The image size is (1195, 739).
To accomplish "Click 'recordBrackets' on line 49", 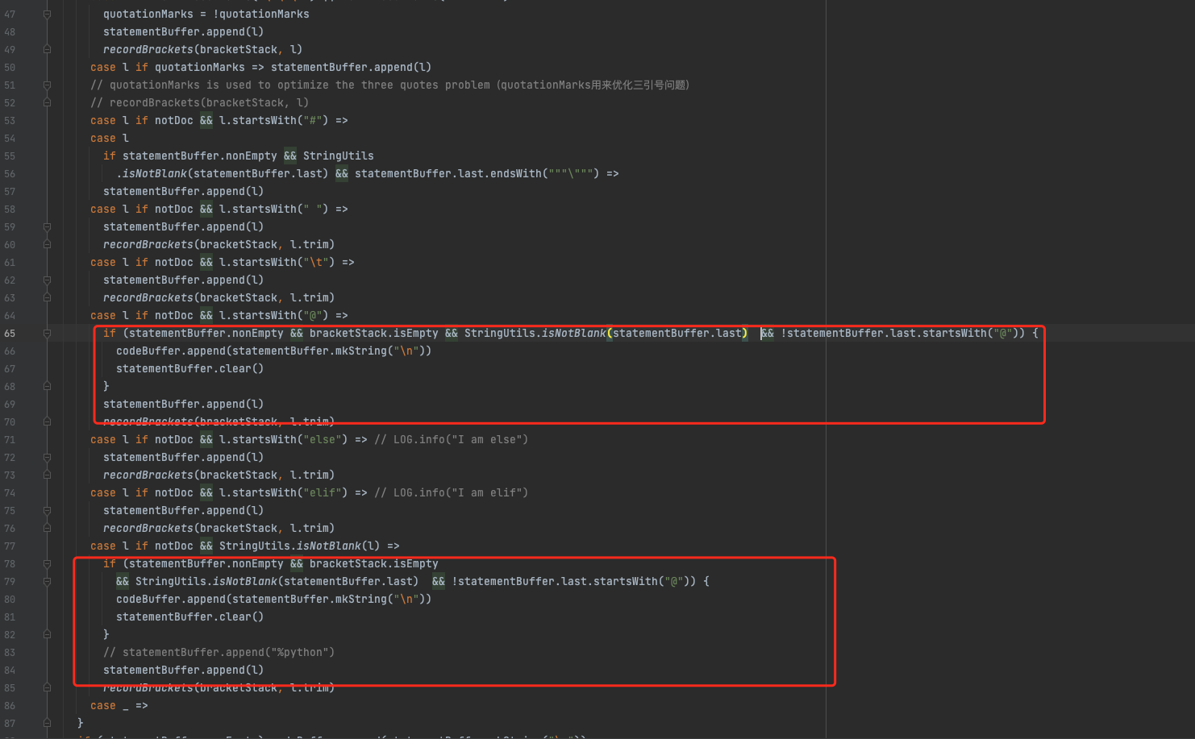I will pos(148,50).
